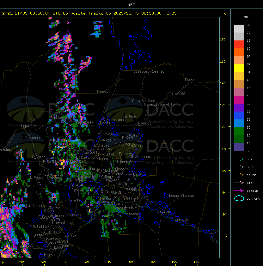
Task: Click the 'Clla.del_Rosario' map label
Action: (149, 71)
